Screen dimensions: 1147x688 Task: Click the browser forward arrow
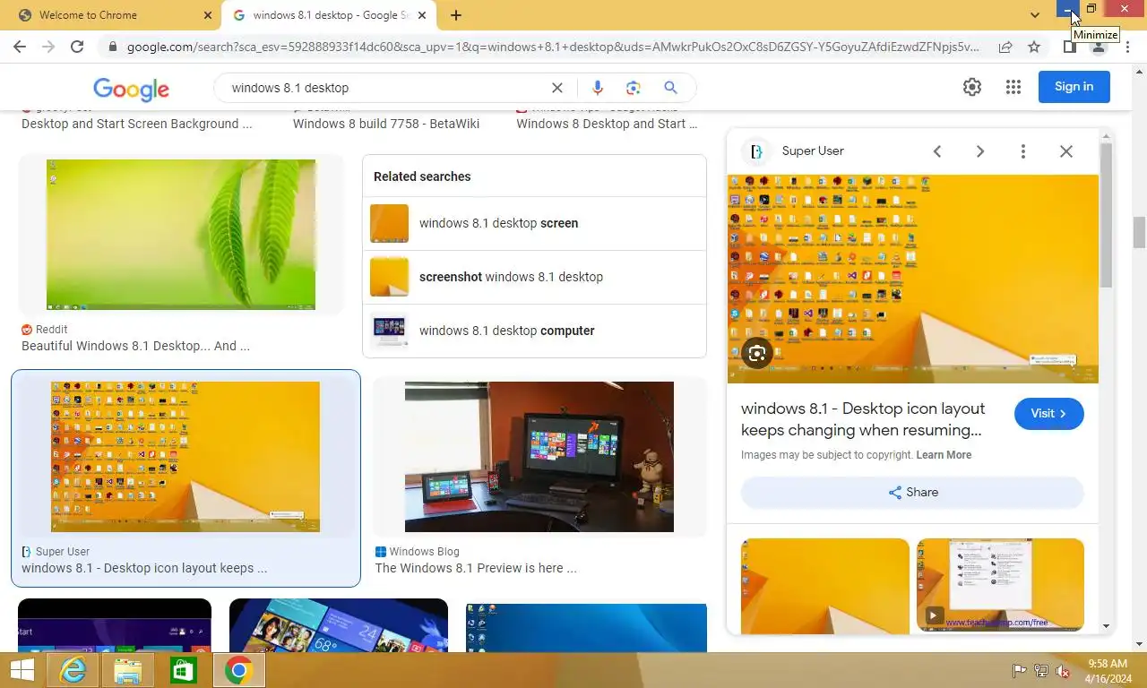click(x=48, y=47)
